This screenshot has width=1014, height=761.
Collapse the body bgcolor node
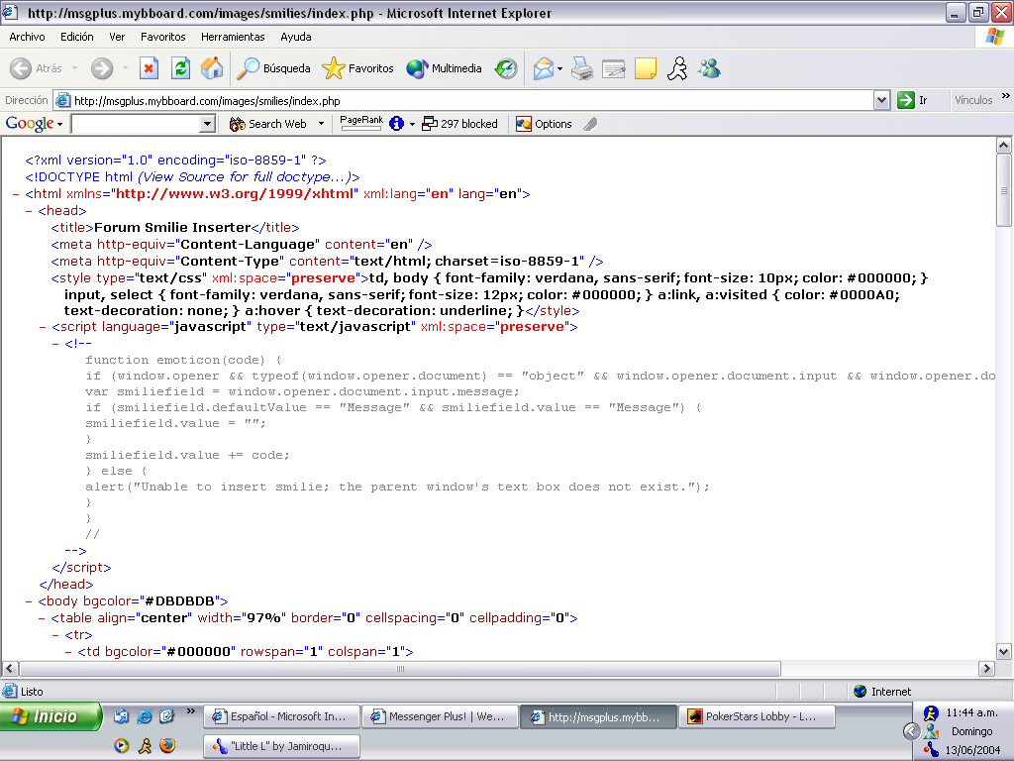(x=29, y=601)
